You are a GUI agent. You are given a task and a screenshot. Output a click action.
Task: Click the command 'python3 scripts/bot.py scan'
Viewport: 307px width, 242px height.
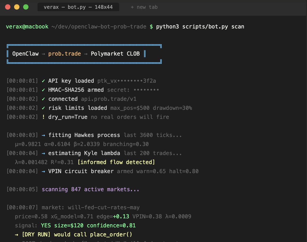pyautogui.click(x=200, y=27)
